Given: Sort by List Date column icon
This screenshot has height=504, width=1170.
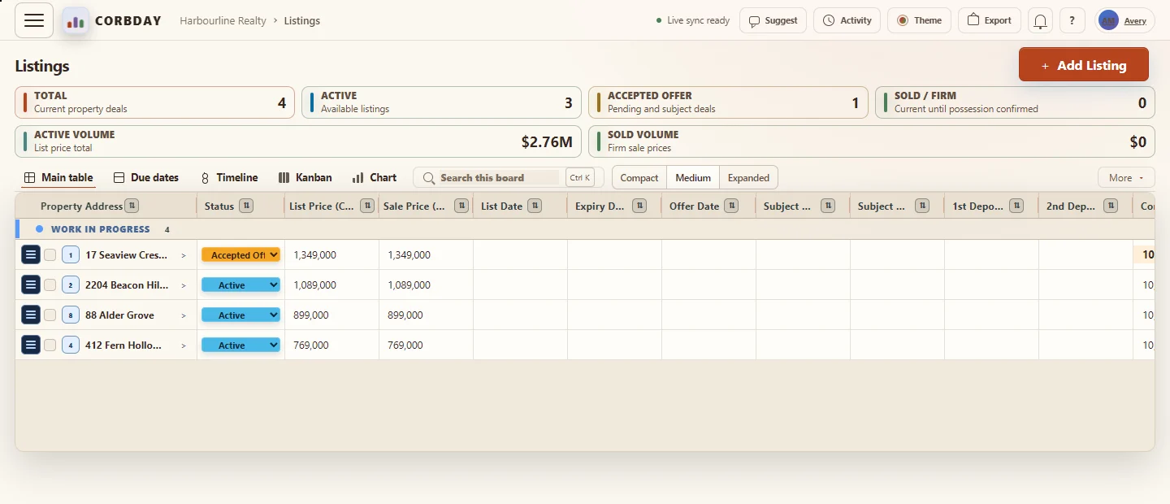Looking at the screenshot, I should 535,206.
